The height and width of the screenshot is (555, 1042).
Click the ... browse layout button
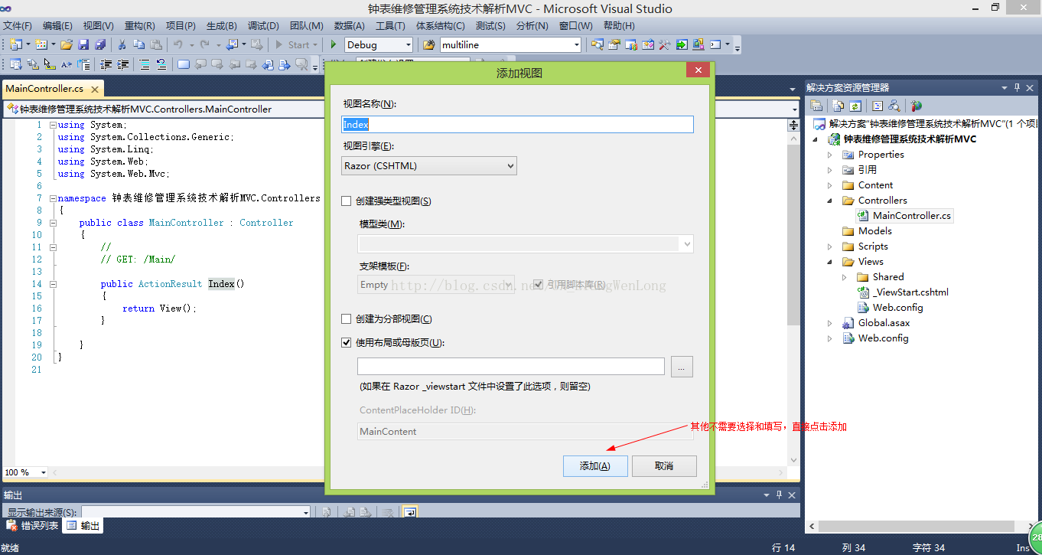(x=682, y=367)
